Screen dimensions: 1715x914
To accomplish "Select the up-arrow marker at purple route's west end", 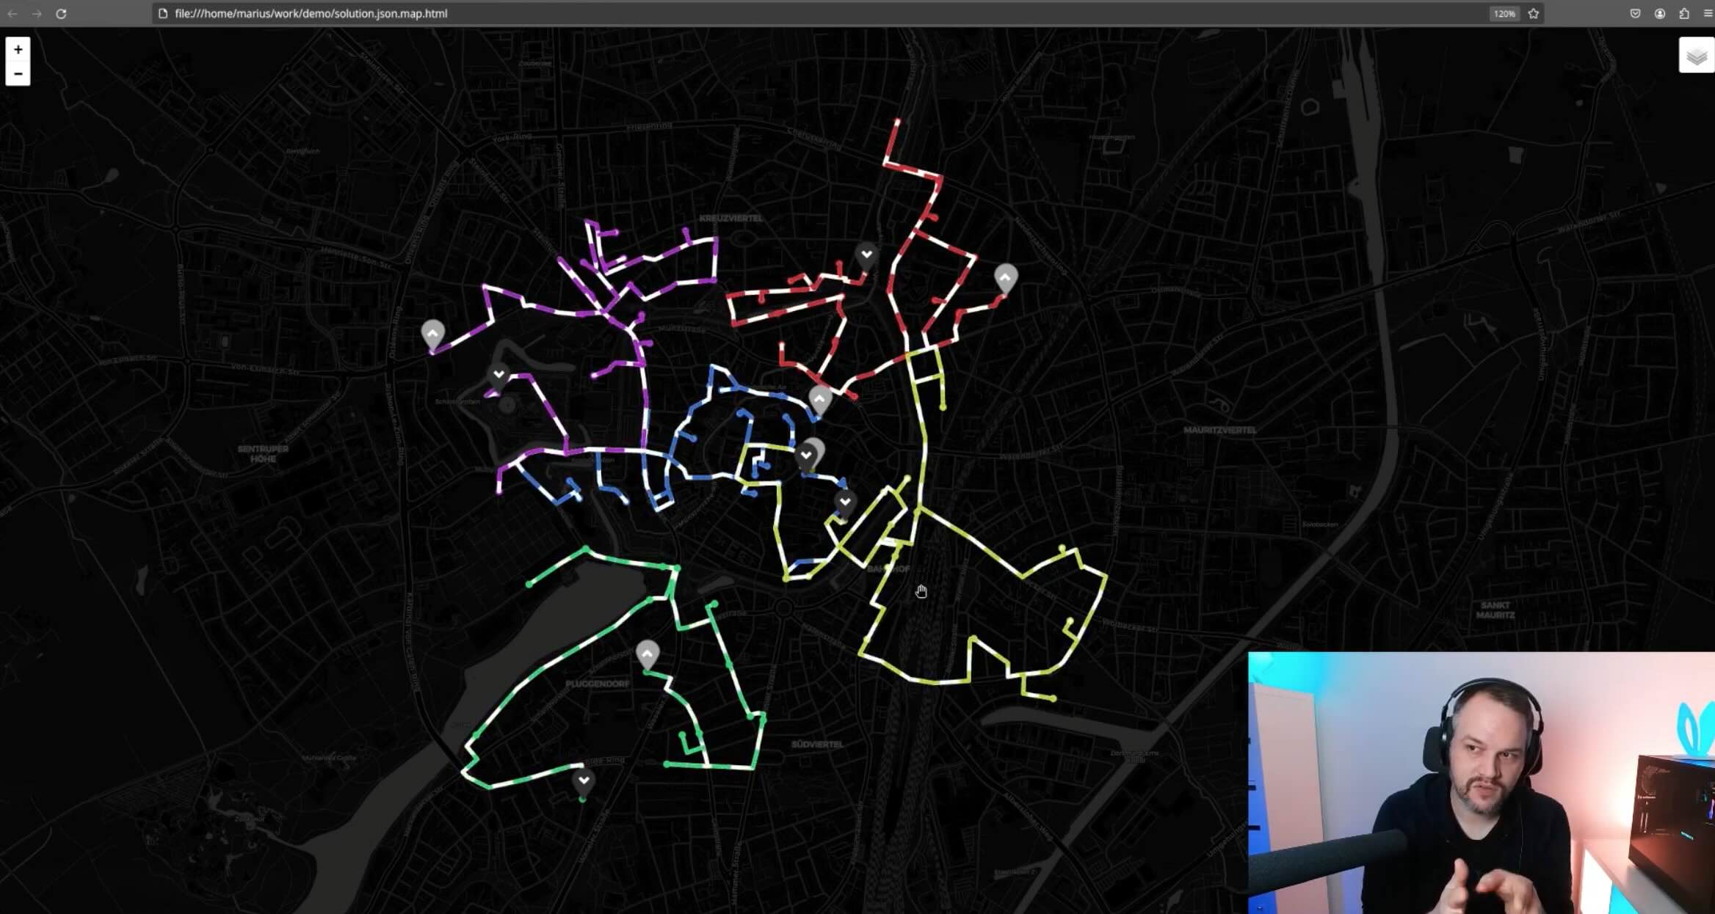I will [432, 334].
